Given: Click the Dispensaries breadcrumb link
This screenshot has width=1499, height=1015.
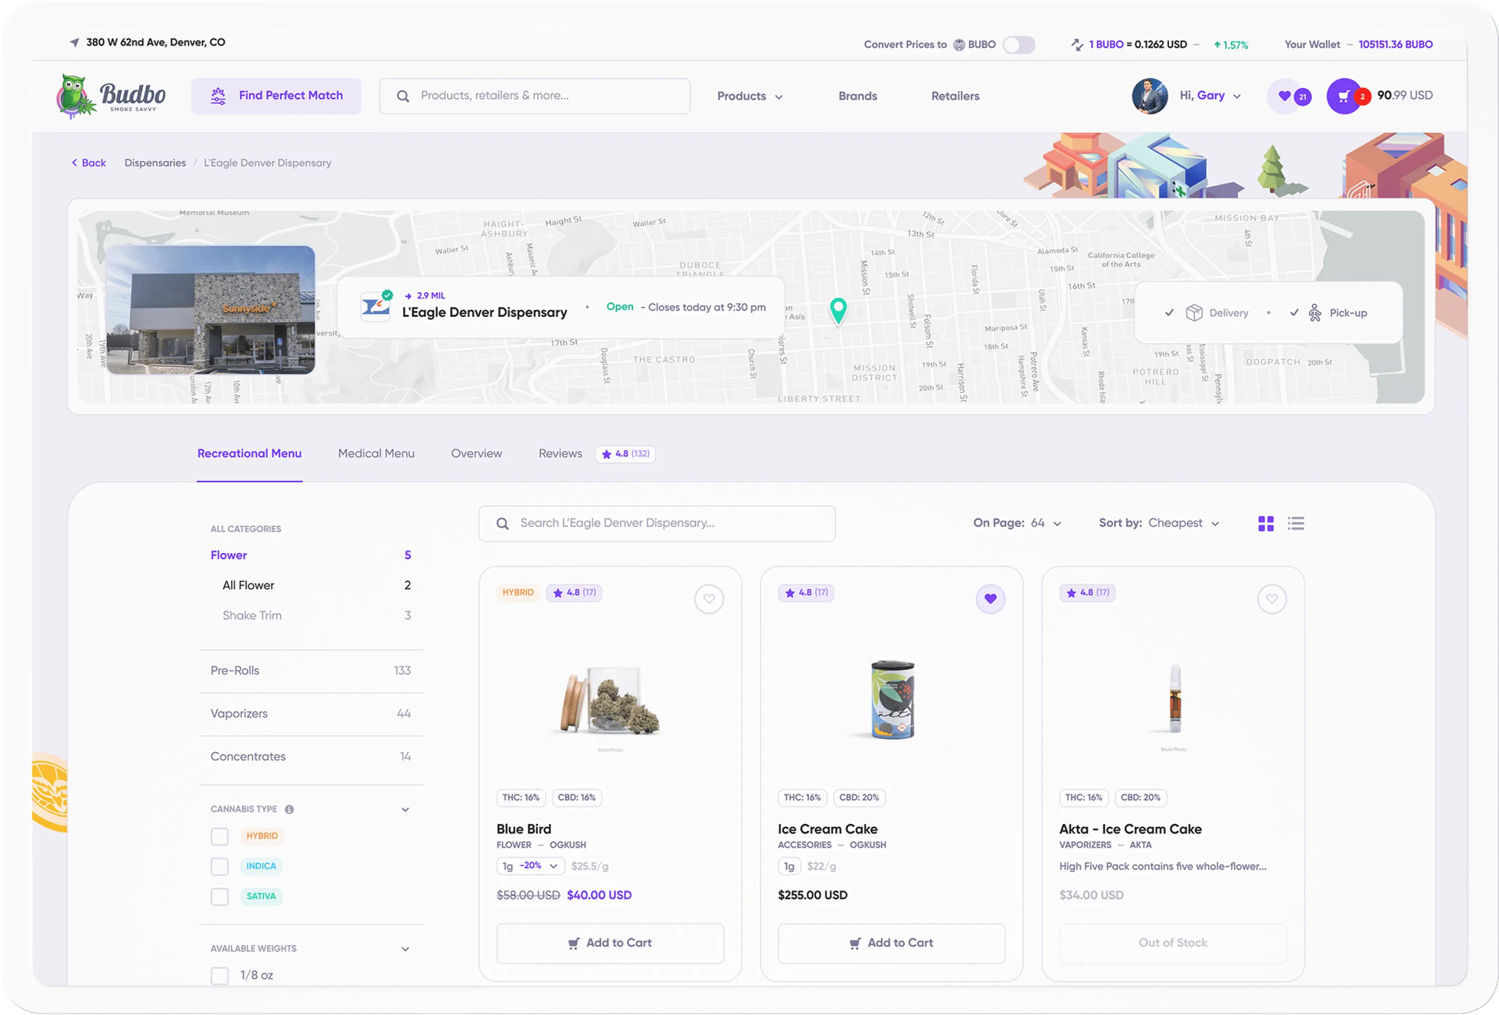Looking at the screenshot, I should pyautogui.click(x=155, y=163).
